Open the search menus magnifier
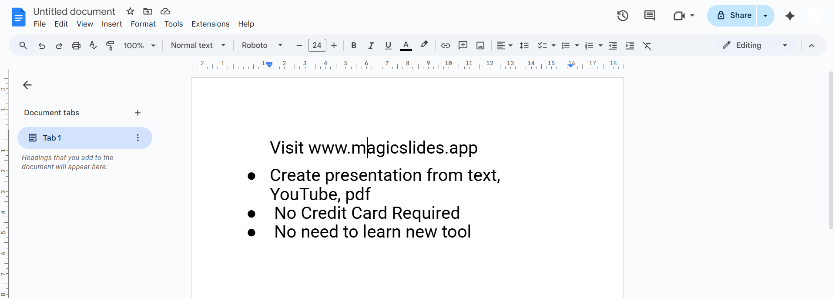This screenshot has width=835, height=298. pyautogui.click(x=23, y=45)
